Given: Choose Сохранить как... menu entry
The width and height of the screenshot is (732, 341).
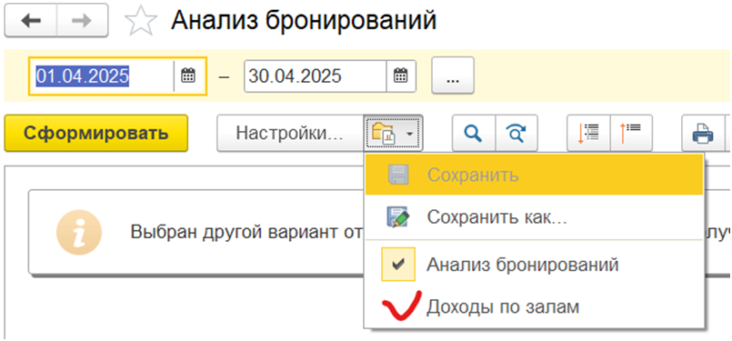Looking at the screenshot, I should click(x=534, y=217).
